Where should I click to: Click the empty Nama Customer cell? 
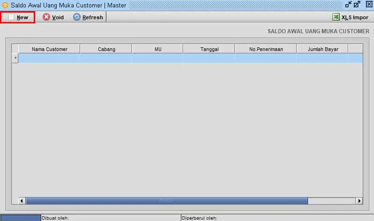[x=49, y=58]
